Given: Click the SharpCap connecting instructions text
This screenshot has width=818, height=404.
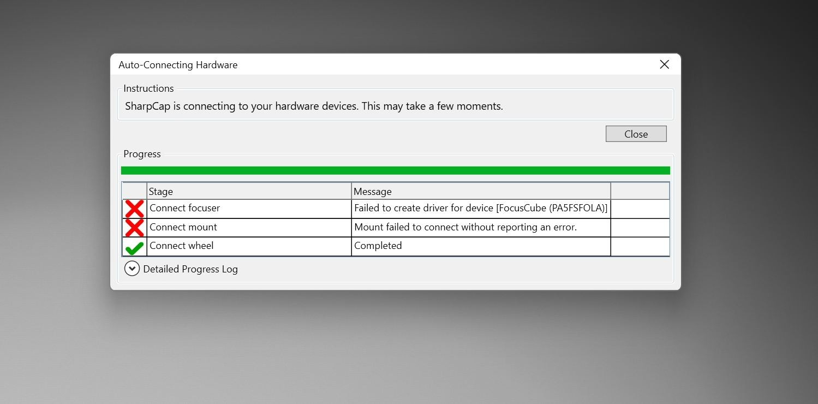Looking at the screenshot, I should [x=314, y=105].
